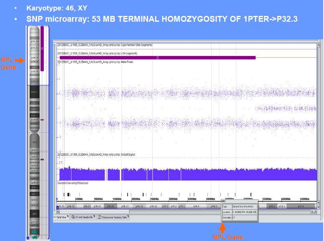Image resolution: width=324 pixels, height=241 pixels.
Task: Expand the QC and Sample Info tab arrow
Action: [x=94, y=217]
